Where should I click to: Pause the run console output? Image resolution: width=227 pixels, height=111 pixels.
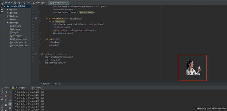click(x=6, y=100)
